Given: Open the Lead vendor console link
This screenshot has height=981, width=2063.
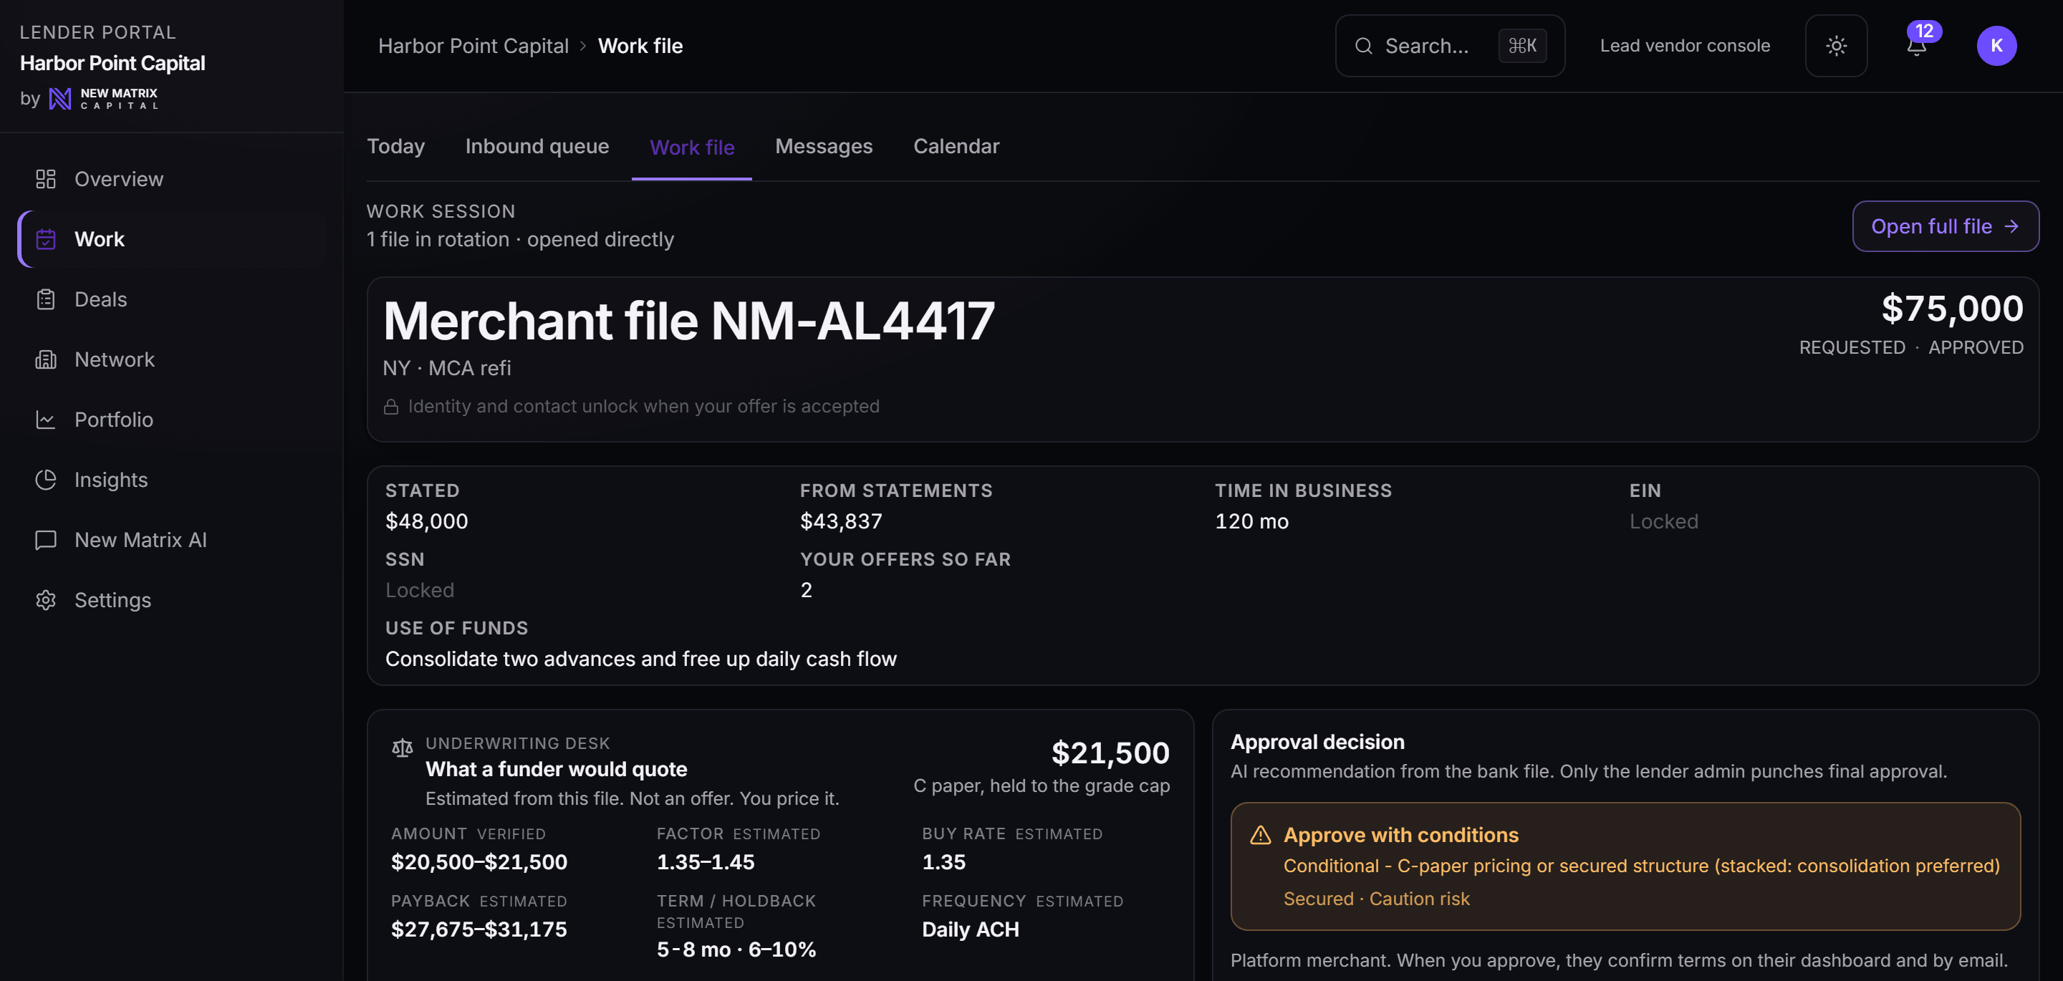Looking at the screenshot, I should (x=1684, y=46).
